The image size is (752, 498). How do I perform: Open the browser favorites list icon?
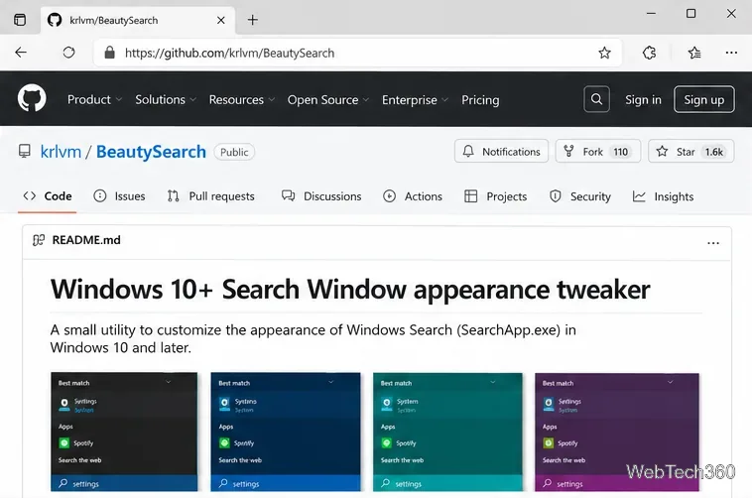pos(694,53)
